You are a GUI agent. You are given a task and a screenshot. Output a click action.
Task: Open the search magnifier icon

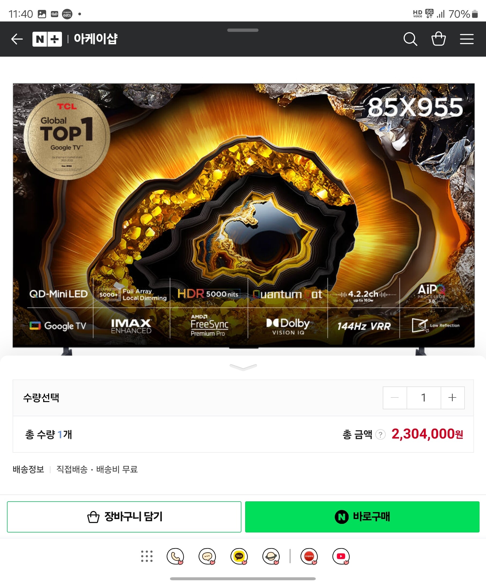click(410, 39)
